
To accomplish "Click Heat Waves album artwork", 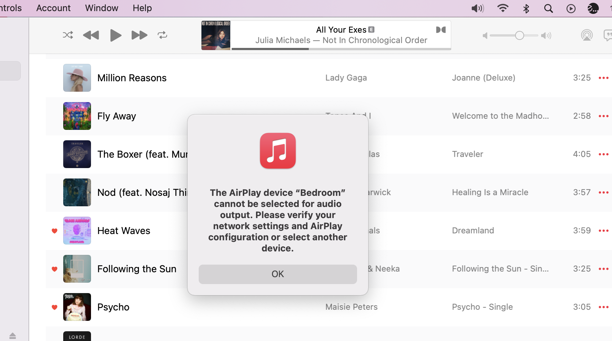I will pyautogui.click(x=77, y=231).
